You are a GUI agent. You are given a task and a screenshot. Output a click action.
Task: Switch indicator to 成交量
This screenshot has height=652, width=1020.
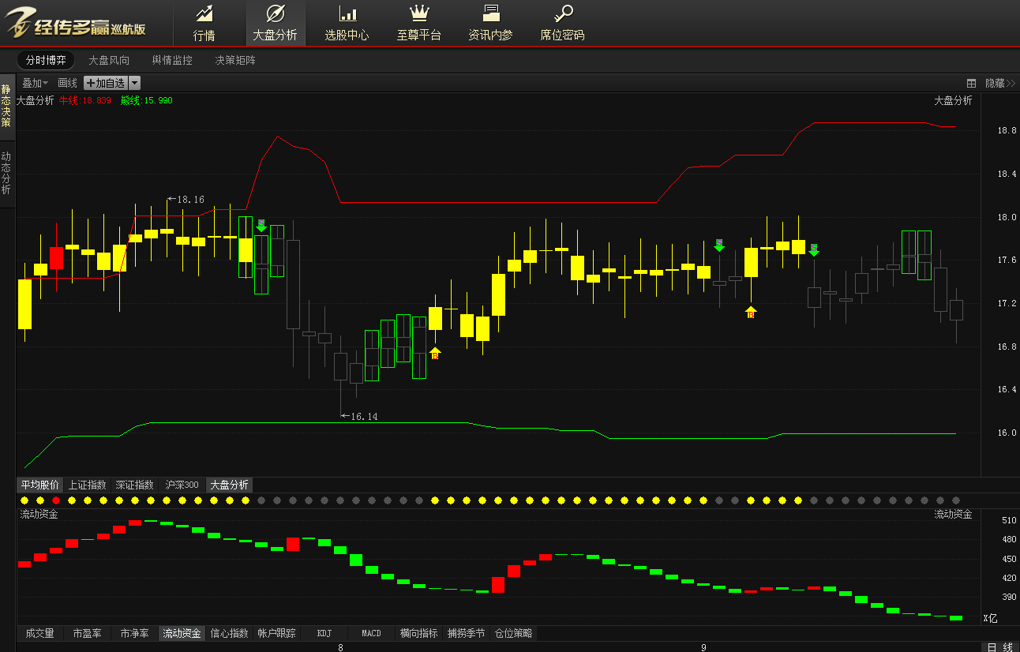click(39, 633)
